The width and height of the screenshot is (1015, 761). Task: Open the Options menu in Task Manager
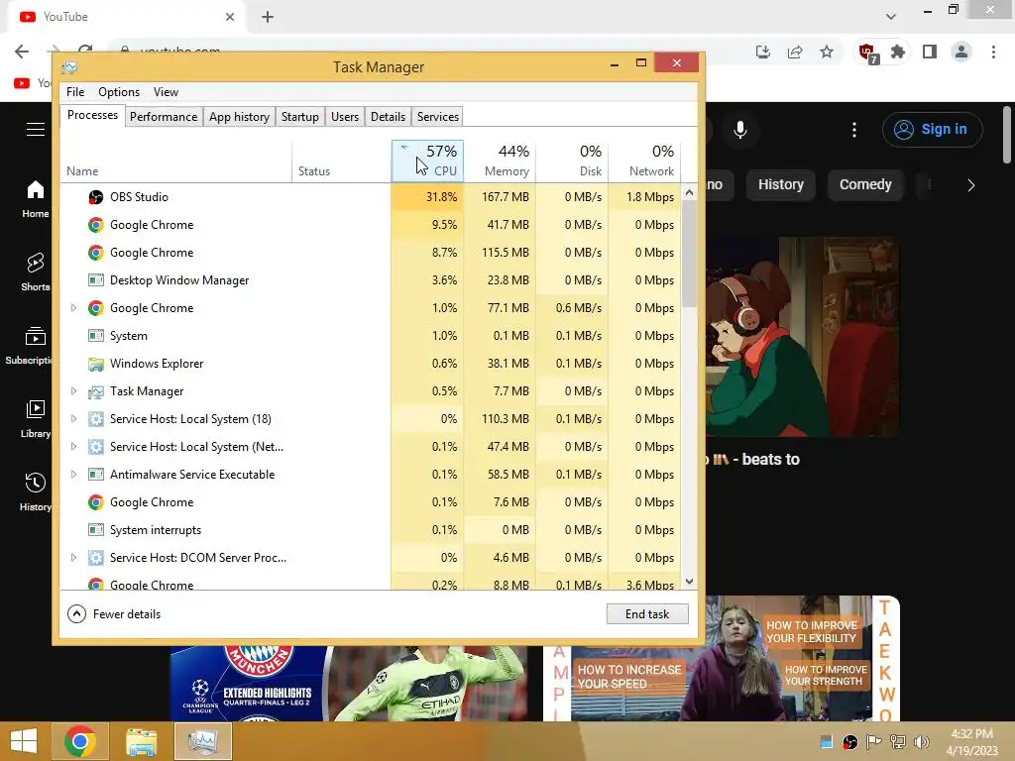tap(119, 92)
